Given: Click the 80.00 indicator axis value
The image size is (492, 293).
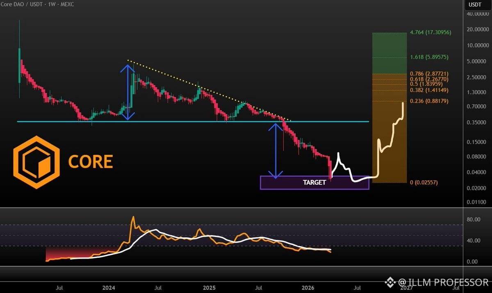Looking at the screenshot, I should tap(474, 220).
